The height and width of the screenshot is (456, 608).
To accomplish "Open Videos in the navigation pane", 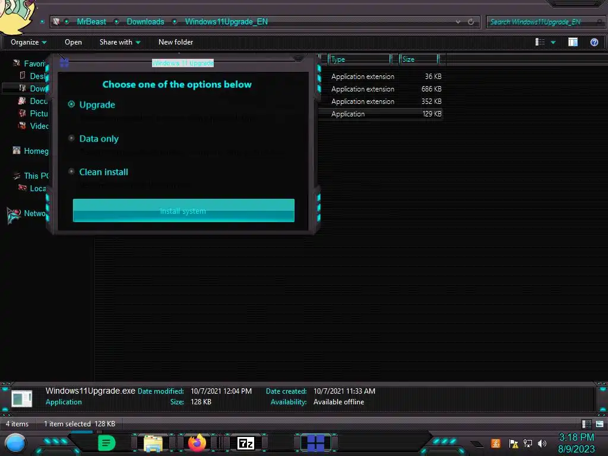I will pos(33,126).
